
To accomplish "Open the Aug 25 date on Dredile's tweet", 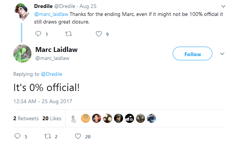I will point(88,6).
